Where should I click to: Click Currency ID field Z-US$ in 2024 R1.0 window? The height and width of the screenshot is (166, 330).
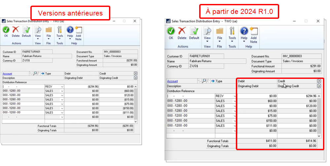coord(206,66)
